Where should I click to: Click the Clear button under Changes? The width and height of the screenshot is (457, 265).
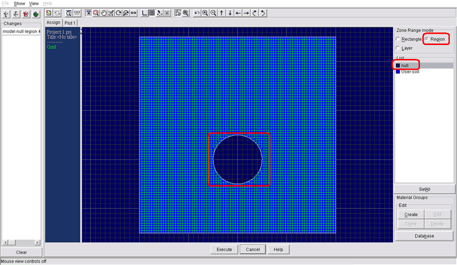click(x=21, y=252)
